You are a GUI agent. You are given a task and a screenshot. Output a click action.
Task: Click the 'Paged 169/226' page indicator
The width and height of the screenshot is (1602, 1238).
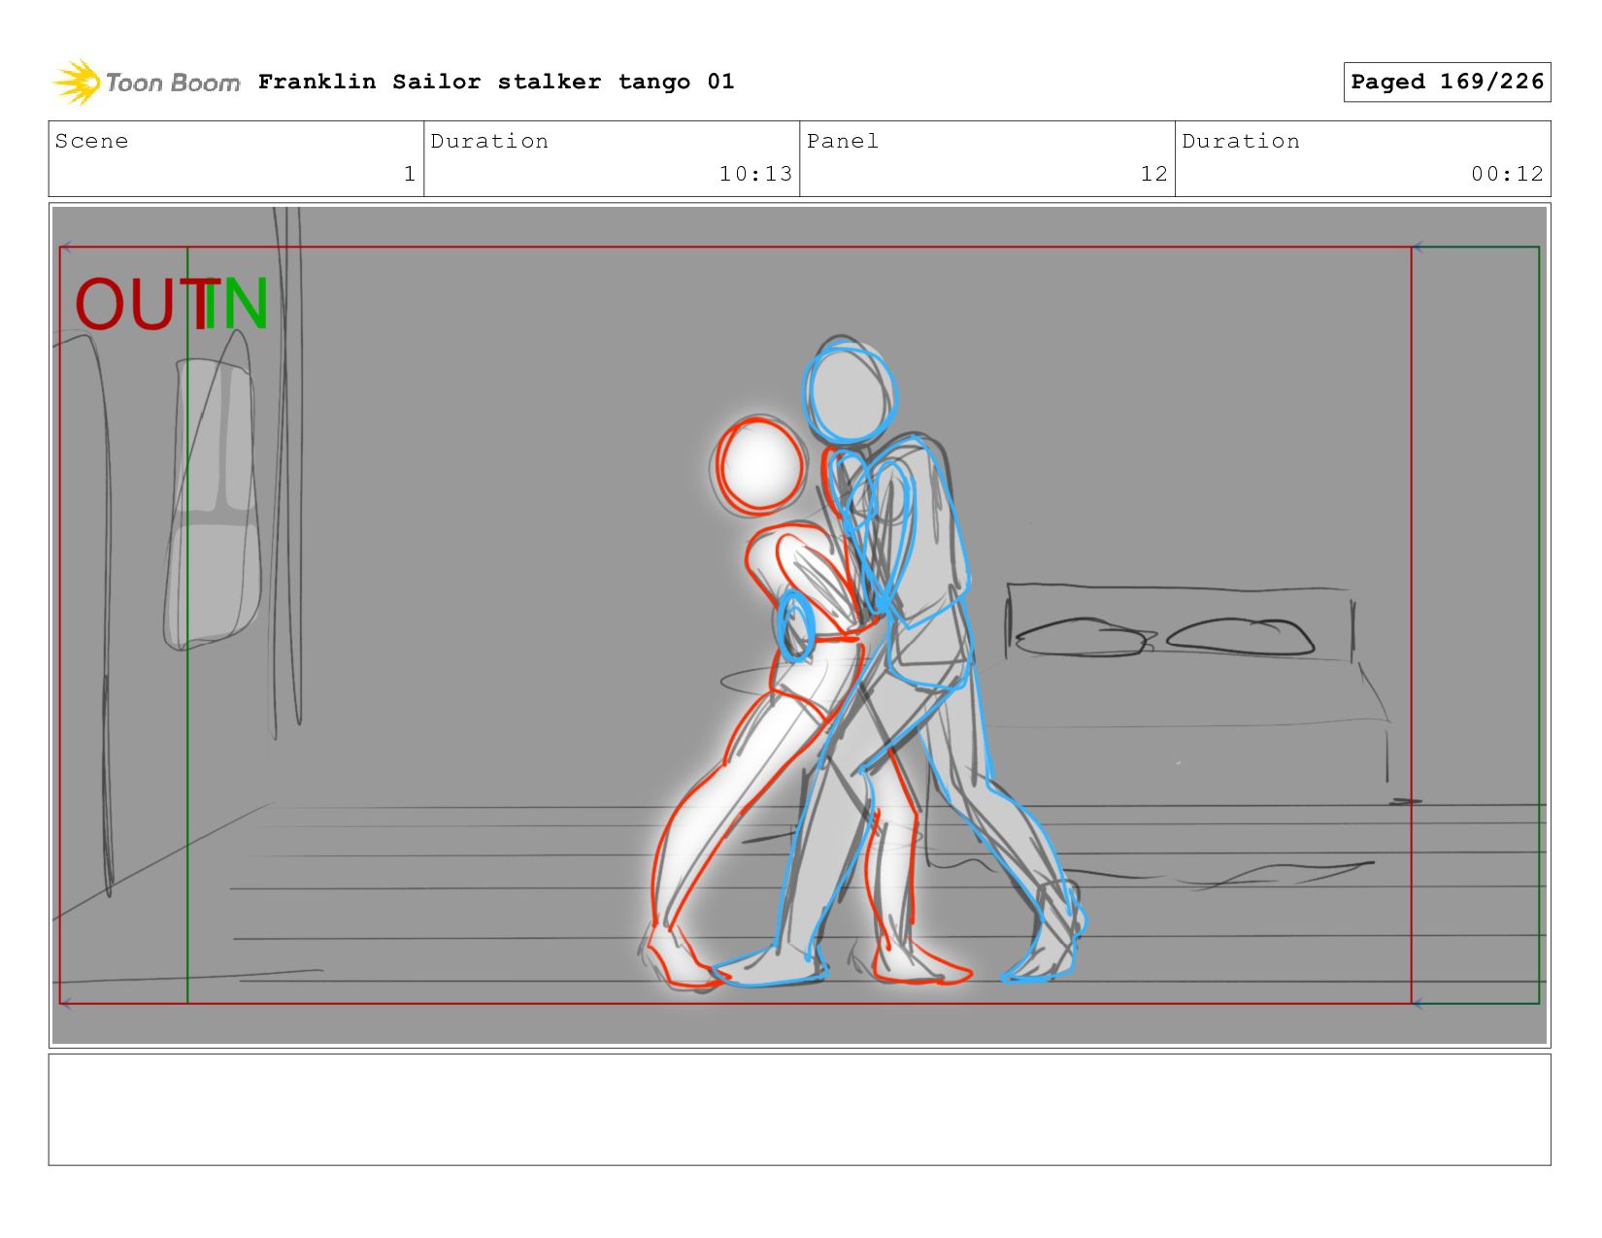click(1447, 82)
